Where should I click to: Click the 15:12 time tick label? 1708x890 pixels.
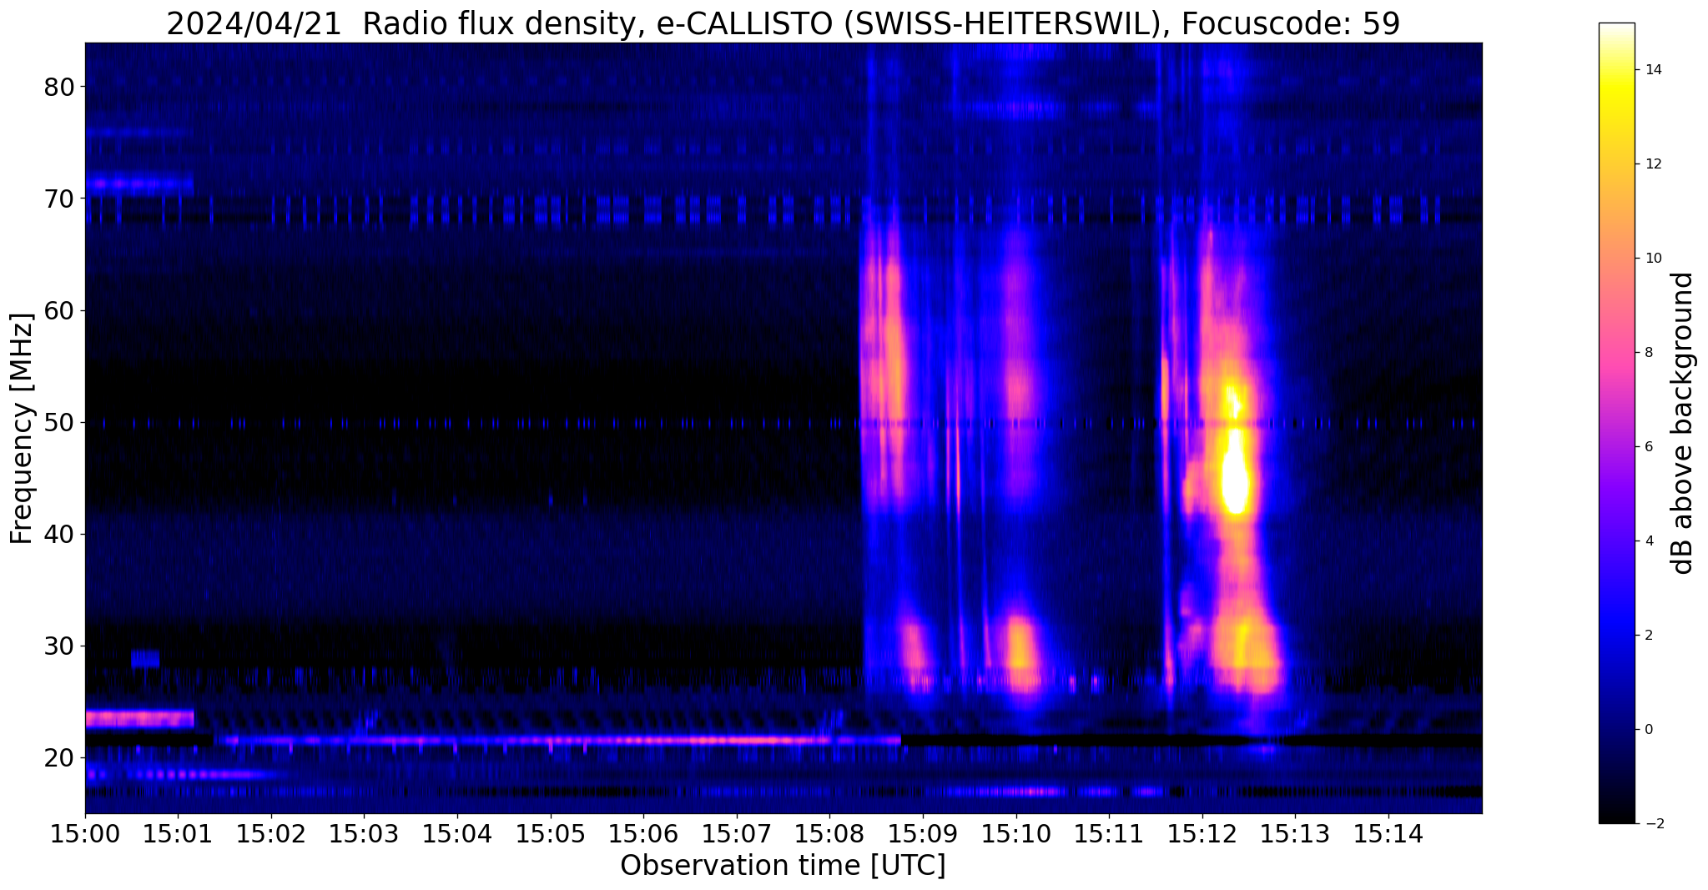pyautogui.click(x=1202, y=832)
